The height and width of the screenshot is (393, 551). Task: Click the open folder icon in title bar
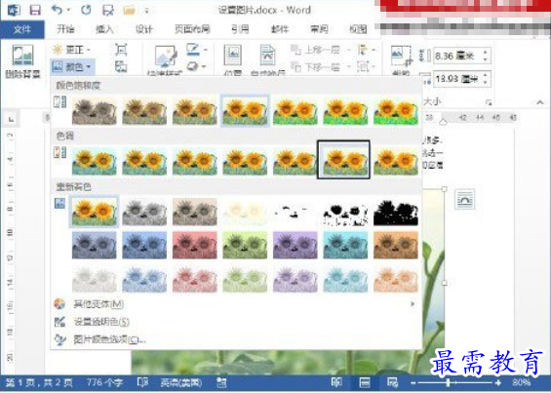pos(129,10)
